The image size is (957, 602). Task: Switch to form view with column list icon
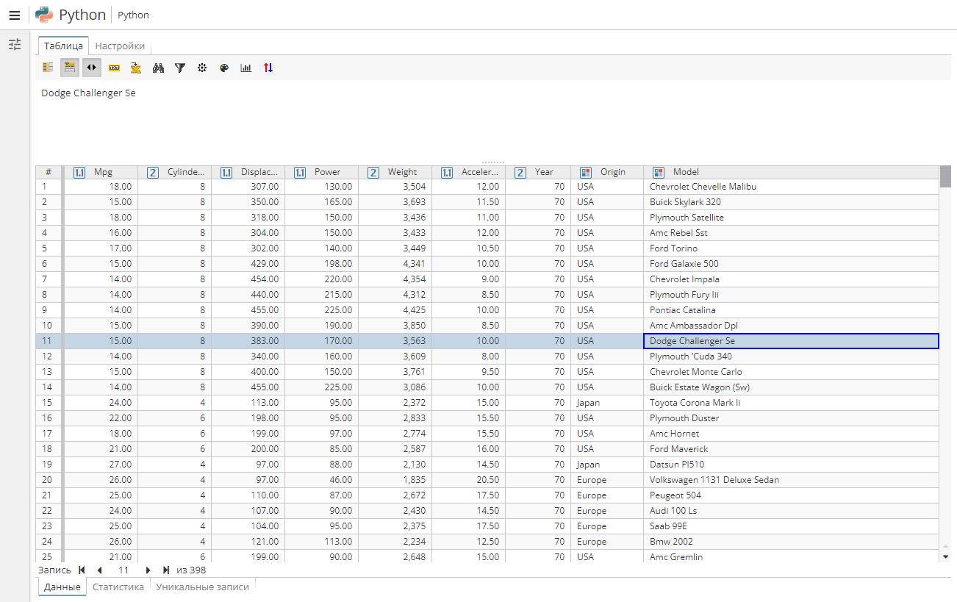click(48, 68)
